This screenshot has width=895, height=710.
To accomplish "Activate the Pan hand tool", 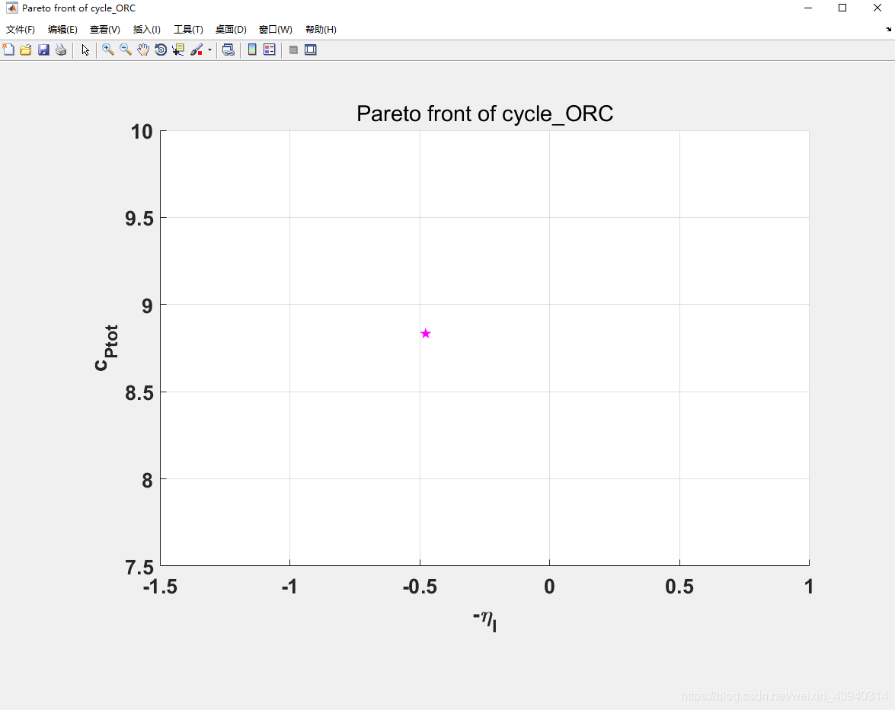I will (x=143, y=50).
